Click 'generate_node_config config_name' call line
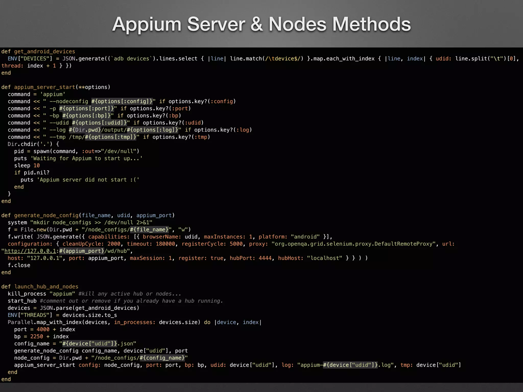The height and width of the screenshot is (392, 523). (x=101, y=351)
